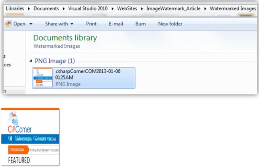
Task: Jump to ImageWatermark_Article breadcrumb folder
Action: pyautogui.click(x=173, y=9)
